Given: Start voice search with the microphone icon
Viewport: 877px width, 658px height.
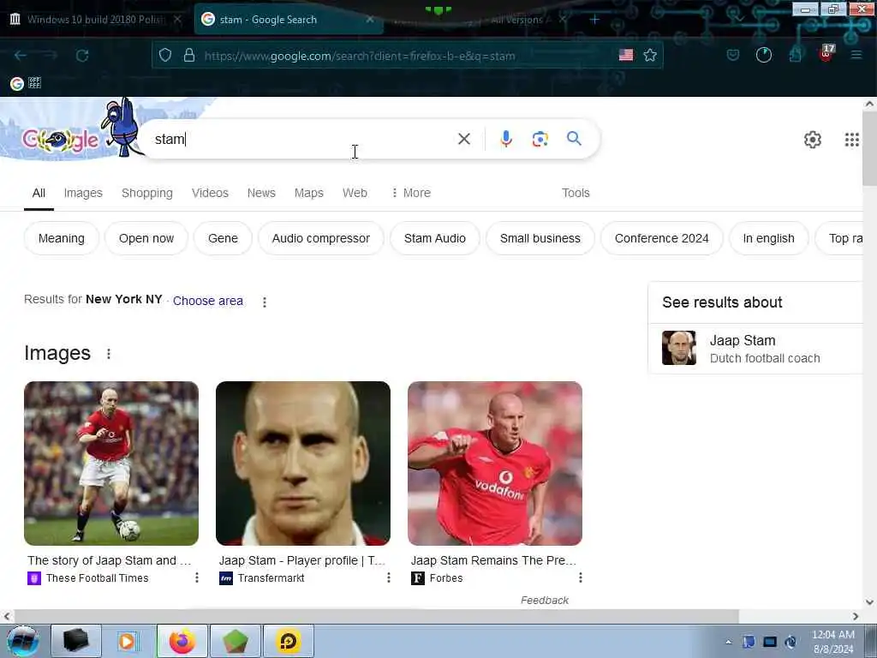Looking at the screenshot, I should pyautogui.click(x=505, y=139).
